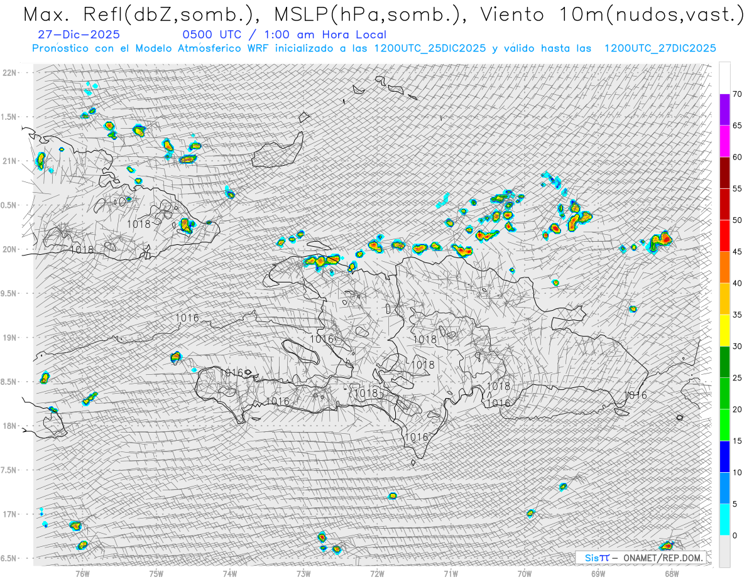The image size is (754, 582).
Task: Click the '22N' latitude label
Action: [x=9, y=73]
